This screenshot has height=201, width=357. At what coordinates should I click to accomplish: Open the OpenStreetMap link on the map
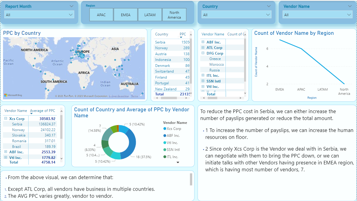(x=119, y=96)
